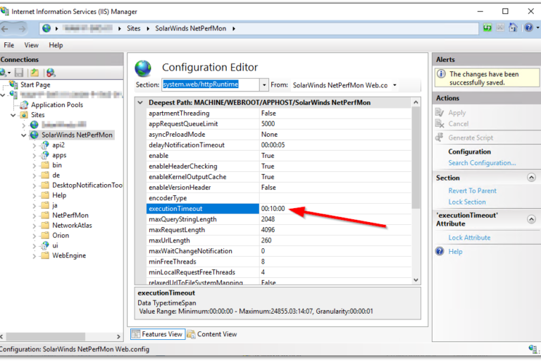Collapse the 'executionTimeout' Attribute group
The width and height of the screenshot is (541, 361).
click(531, 219)
